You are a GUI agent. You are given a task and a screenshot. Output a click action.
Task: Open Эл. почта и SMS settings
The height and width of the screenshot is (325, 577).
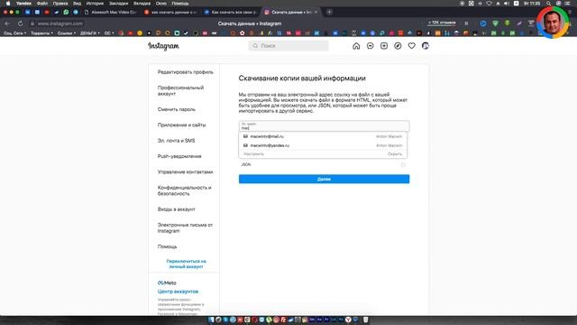pos(177,141)
